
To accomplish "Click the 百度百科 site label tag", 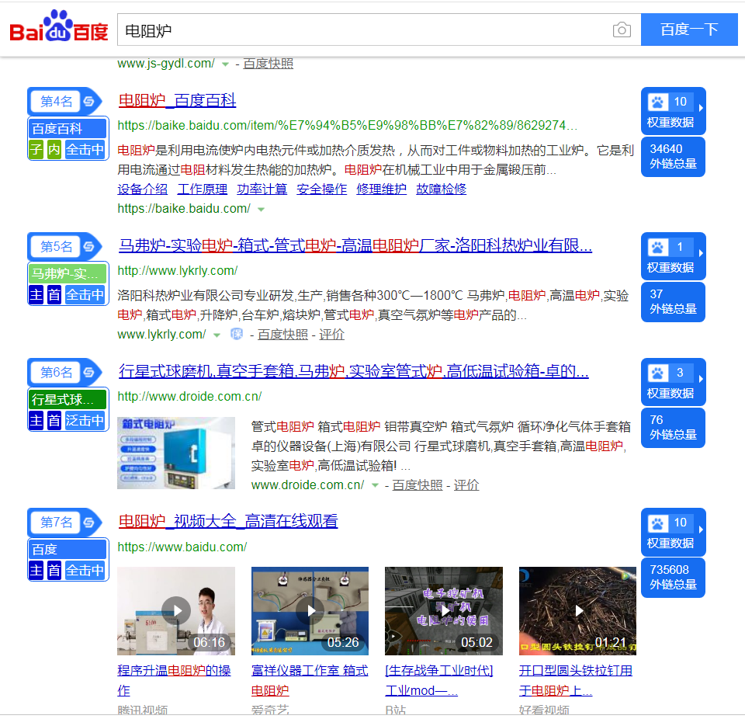I will (x=68, y=128).
